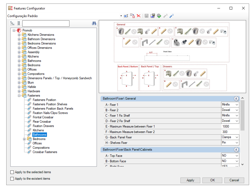Open the B - Fixer 2 dropdown
The height and width of the screenshot is (187, 251).
(x=237, y=110)
